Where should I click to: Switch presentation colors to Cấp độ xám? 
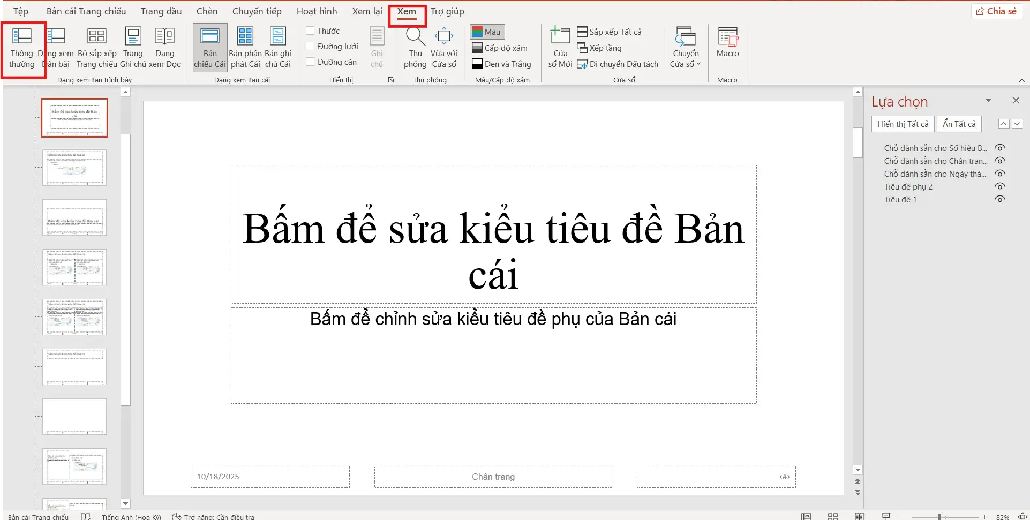point(500,48)
